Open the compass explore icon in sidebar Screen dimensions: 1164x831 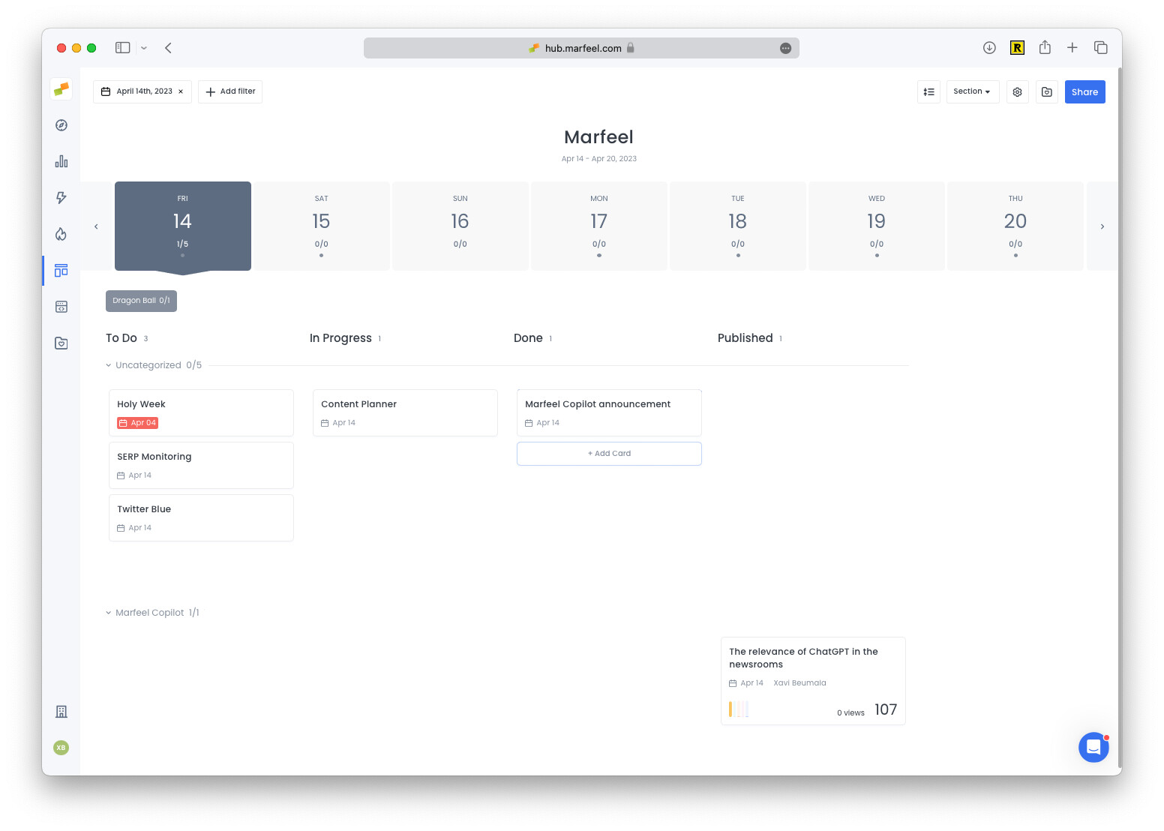61,125
